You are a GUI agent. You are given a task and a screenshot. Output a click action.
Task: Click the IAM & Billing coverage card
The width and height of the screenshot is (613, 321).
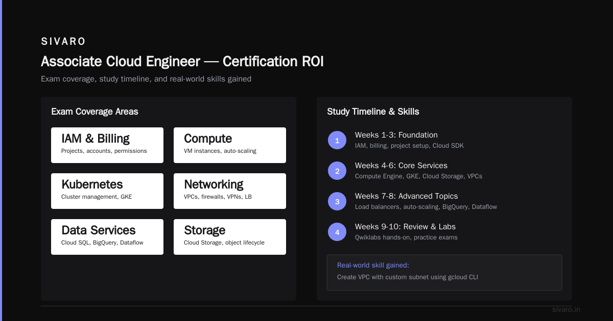click(107, 145)
